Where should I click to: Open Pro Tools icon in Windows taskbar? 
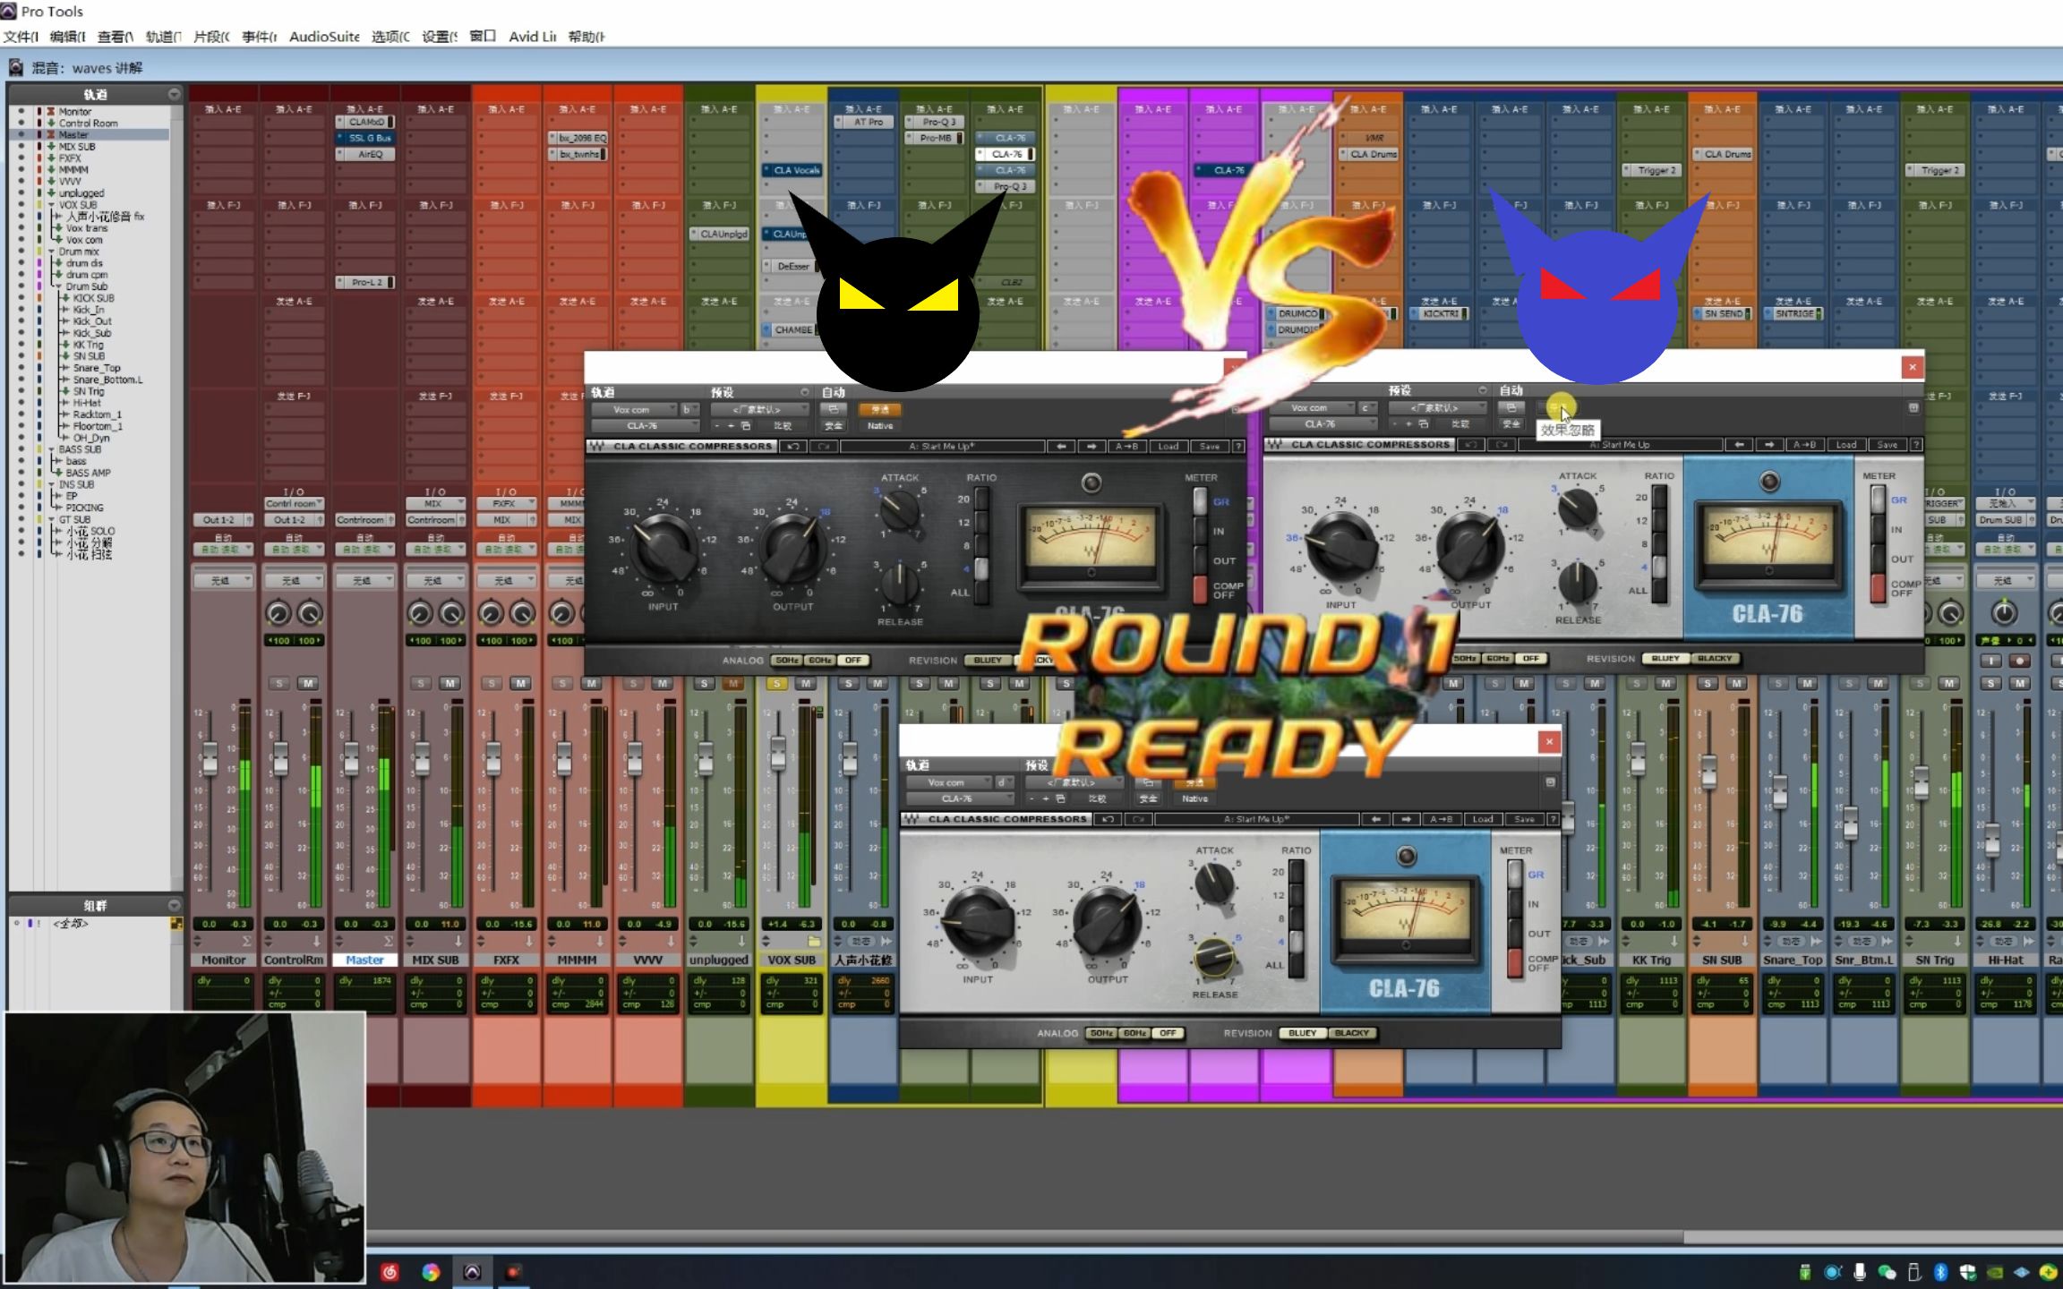pyautogui.click(x=472, y=1272)
